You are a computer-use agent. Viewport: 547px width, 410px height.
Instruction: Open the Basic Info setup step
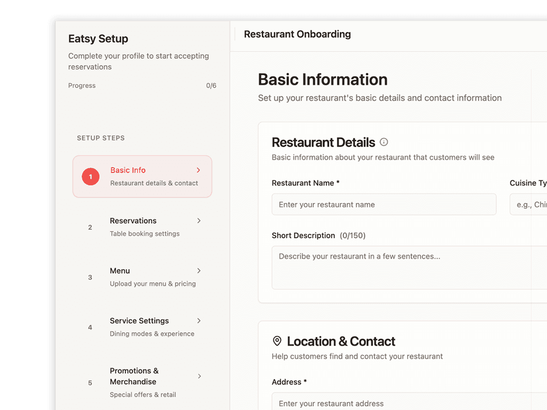(x=142, y=176)
